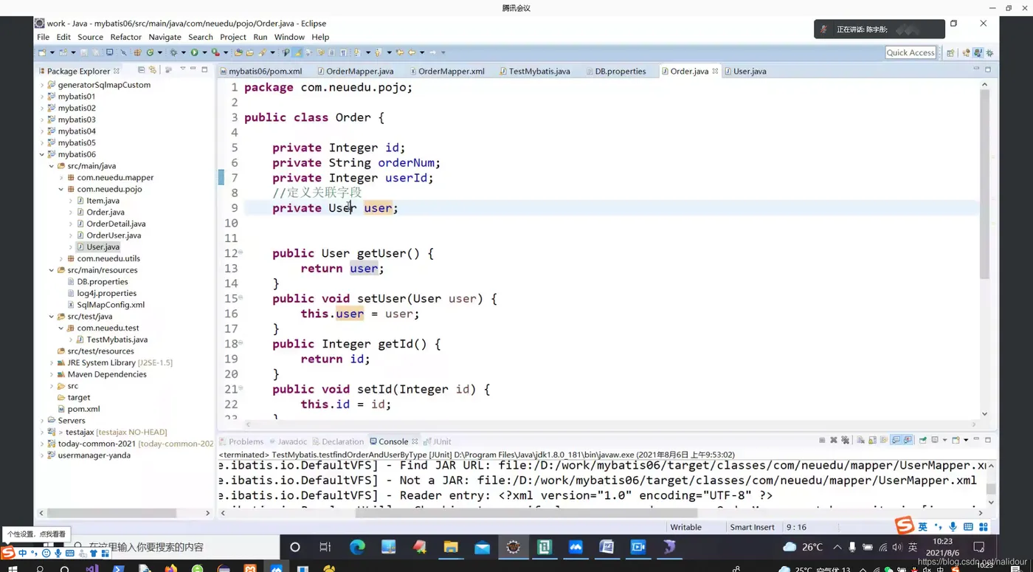This screenshot has height=572, width=1033.
Task: Expand the com.neuedu.mapper package
Action: 61,177
